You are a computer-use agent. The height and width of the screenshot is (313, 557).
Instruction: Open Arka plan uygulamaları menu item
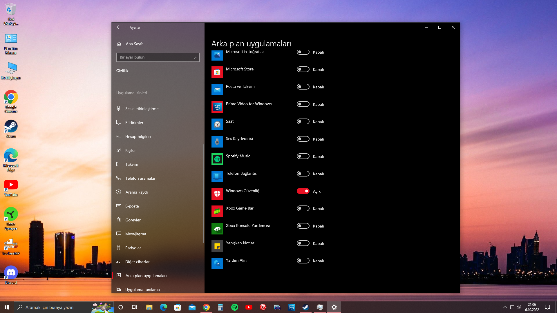coord(146,276)
